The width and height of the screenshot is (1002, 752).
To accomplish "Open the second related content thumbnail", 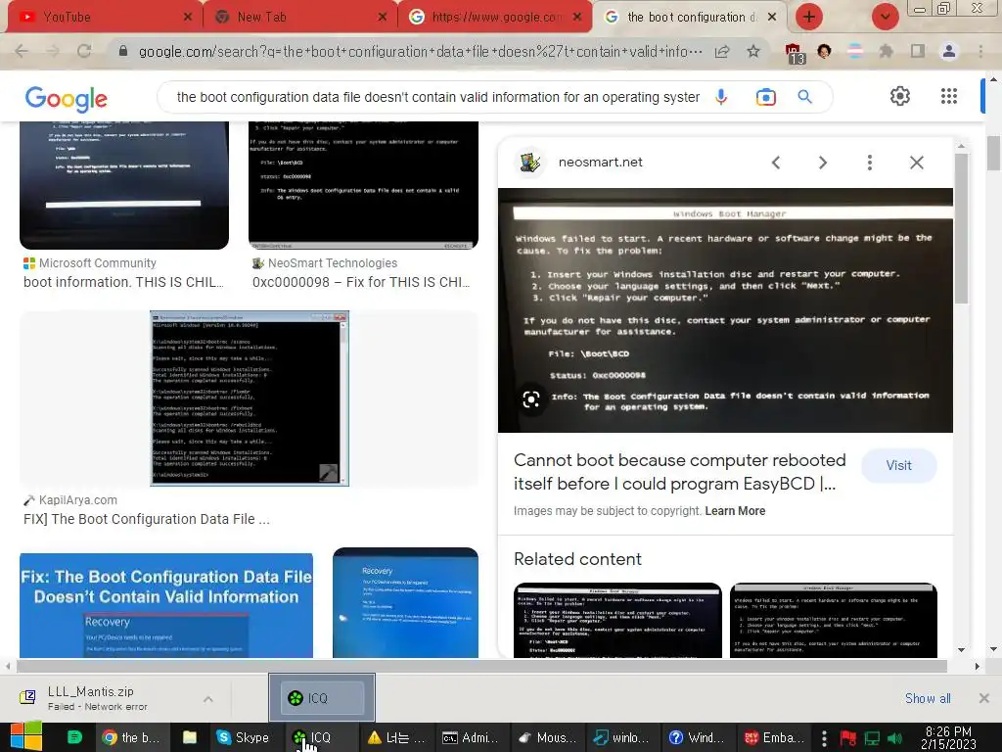I will (x=834, y=620).
